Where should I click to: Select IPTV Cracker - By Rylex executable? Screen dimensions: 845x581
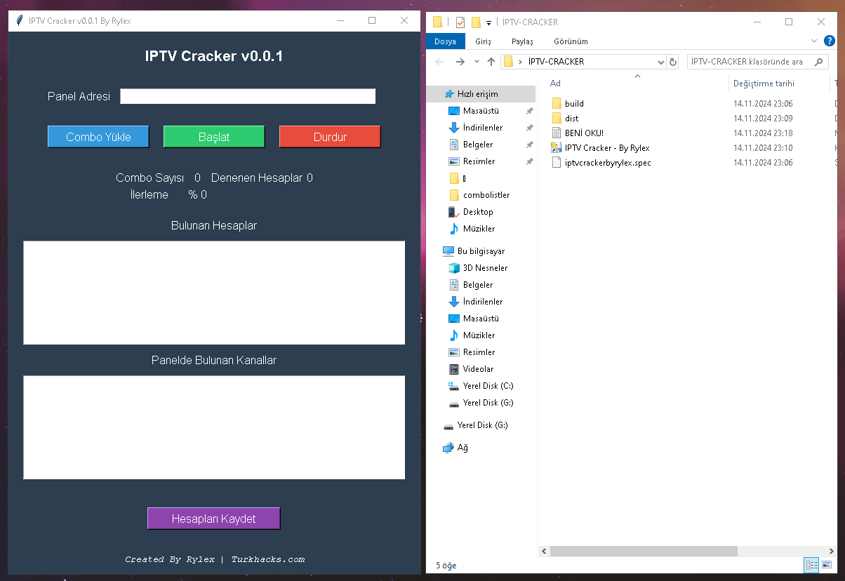pyautogui.click(x=607, y=148)
